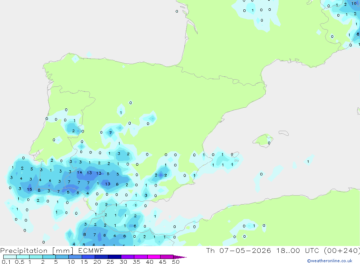Viewport: 360px width, 264px height.
Task: Click the 1–2 mm legend color swatch
Action: point(36,257)
